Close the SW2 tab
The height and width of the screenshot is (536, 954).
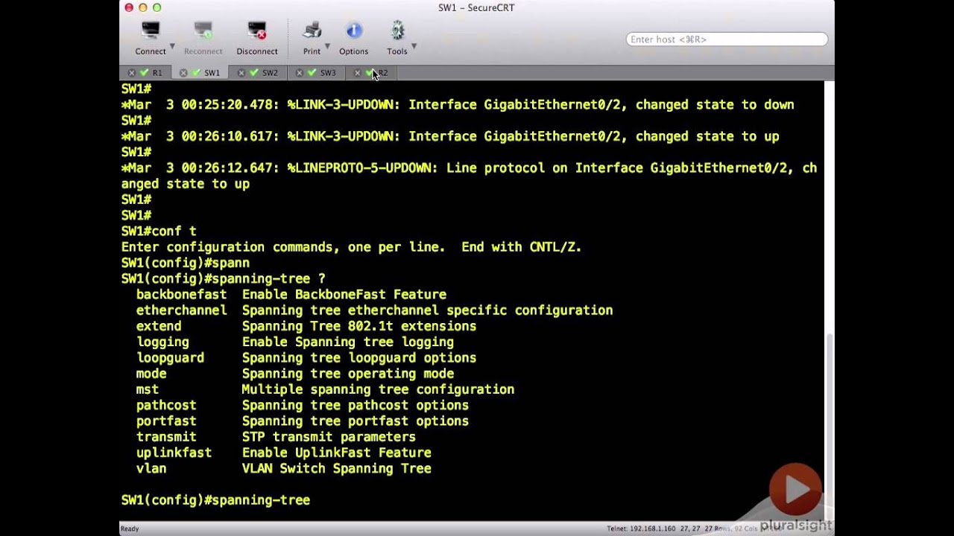(241, 73)
